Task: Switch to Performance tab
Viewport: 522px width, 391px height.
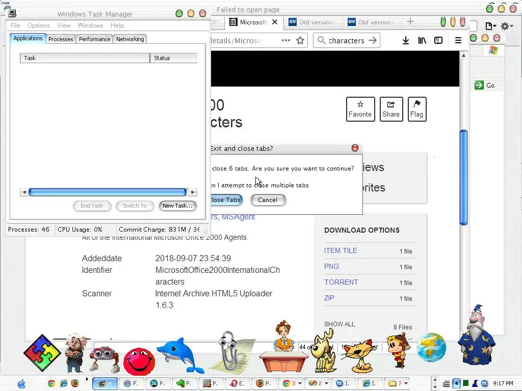Action: coord(94,39)
